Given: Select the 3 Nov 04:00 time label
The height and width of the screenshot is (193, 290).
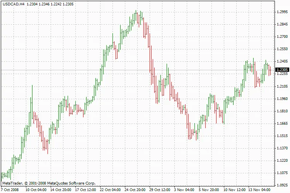Looking at the screenshot, I should pos(184,190).
